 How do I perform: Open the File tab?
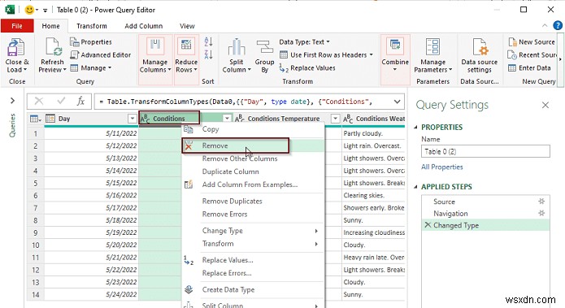[x=17, y=26]
